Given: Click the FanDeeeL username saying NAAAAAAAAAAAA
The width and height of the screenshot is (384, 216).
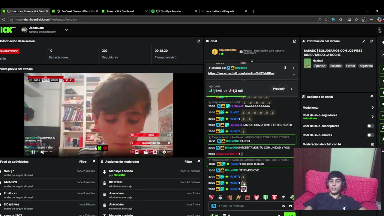Looking at the screenshot, I should click(237, 106).
